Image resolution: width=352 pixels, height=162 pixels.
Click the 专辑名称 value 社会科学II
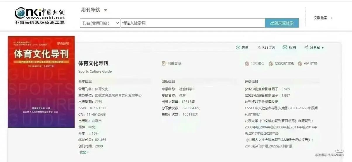(187, 89)
